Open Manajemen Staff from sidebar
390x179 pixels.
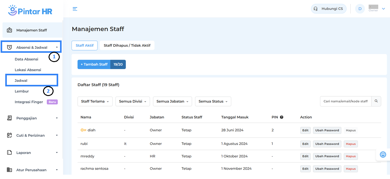31,30
